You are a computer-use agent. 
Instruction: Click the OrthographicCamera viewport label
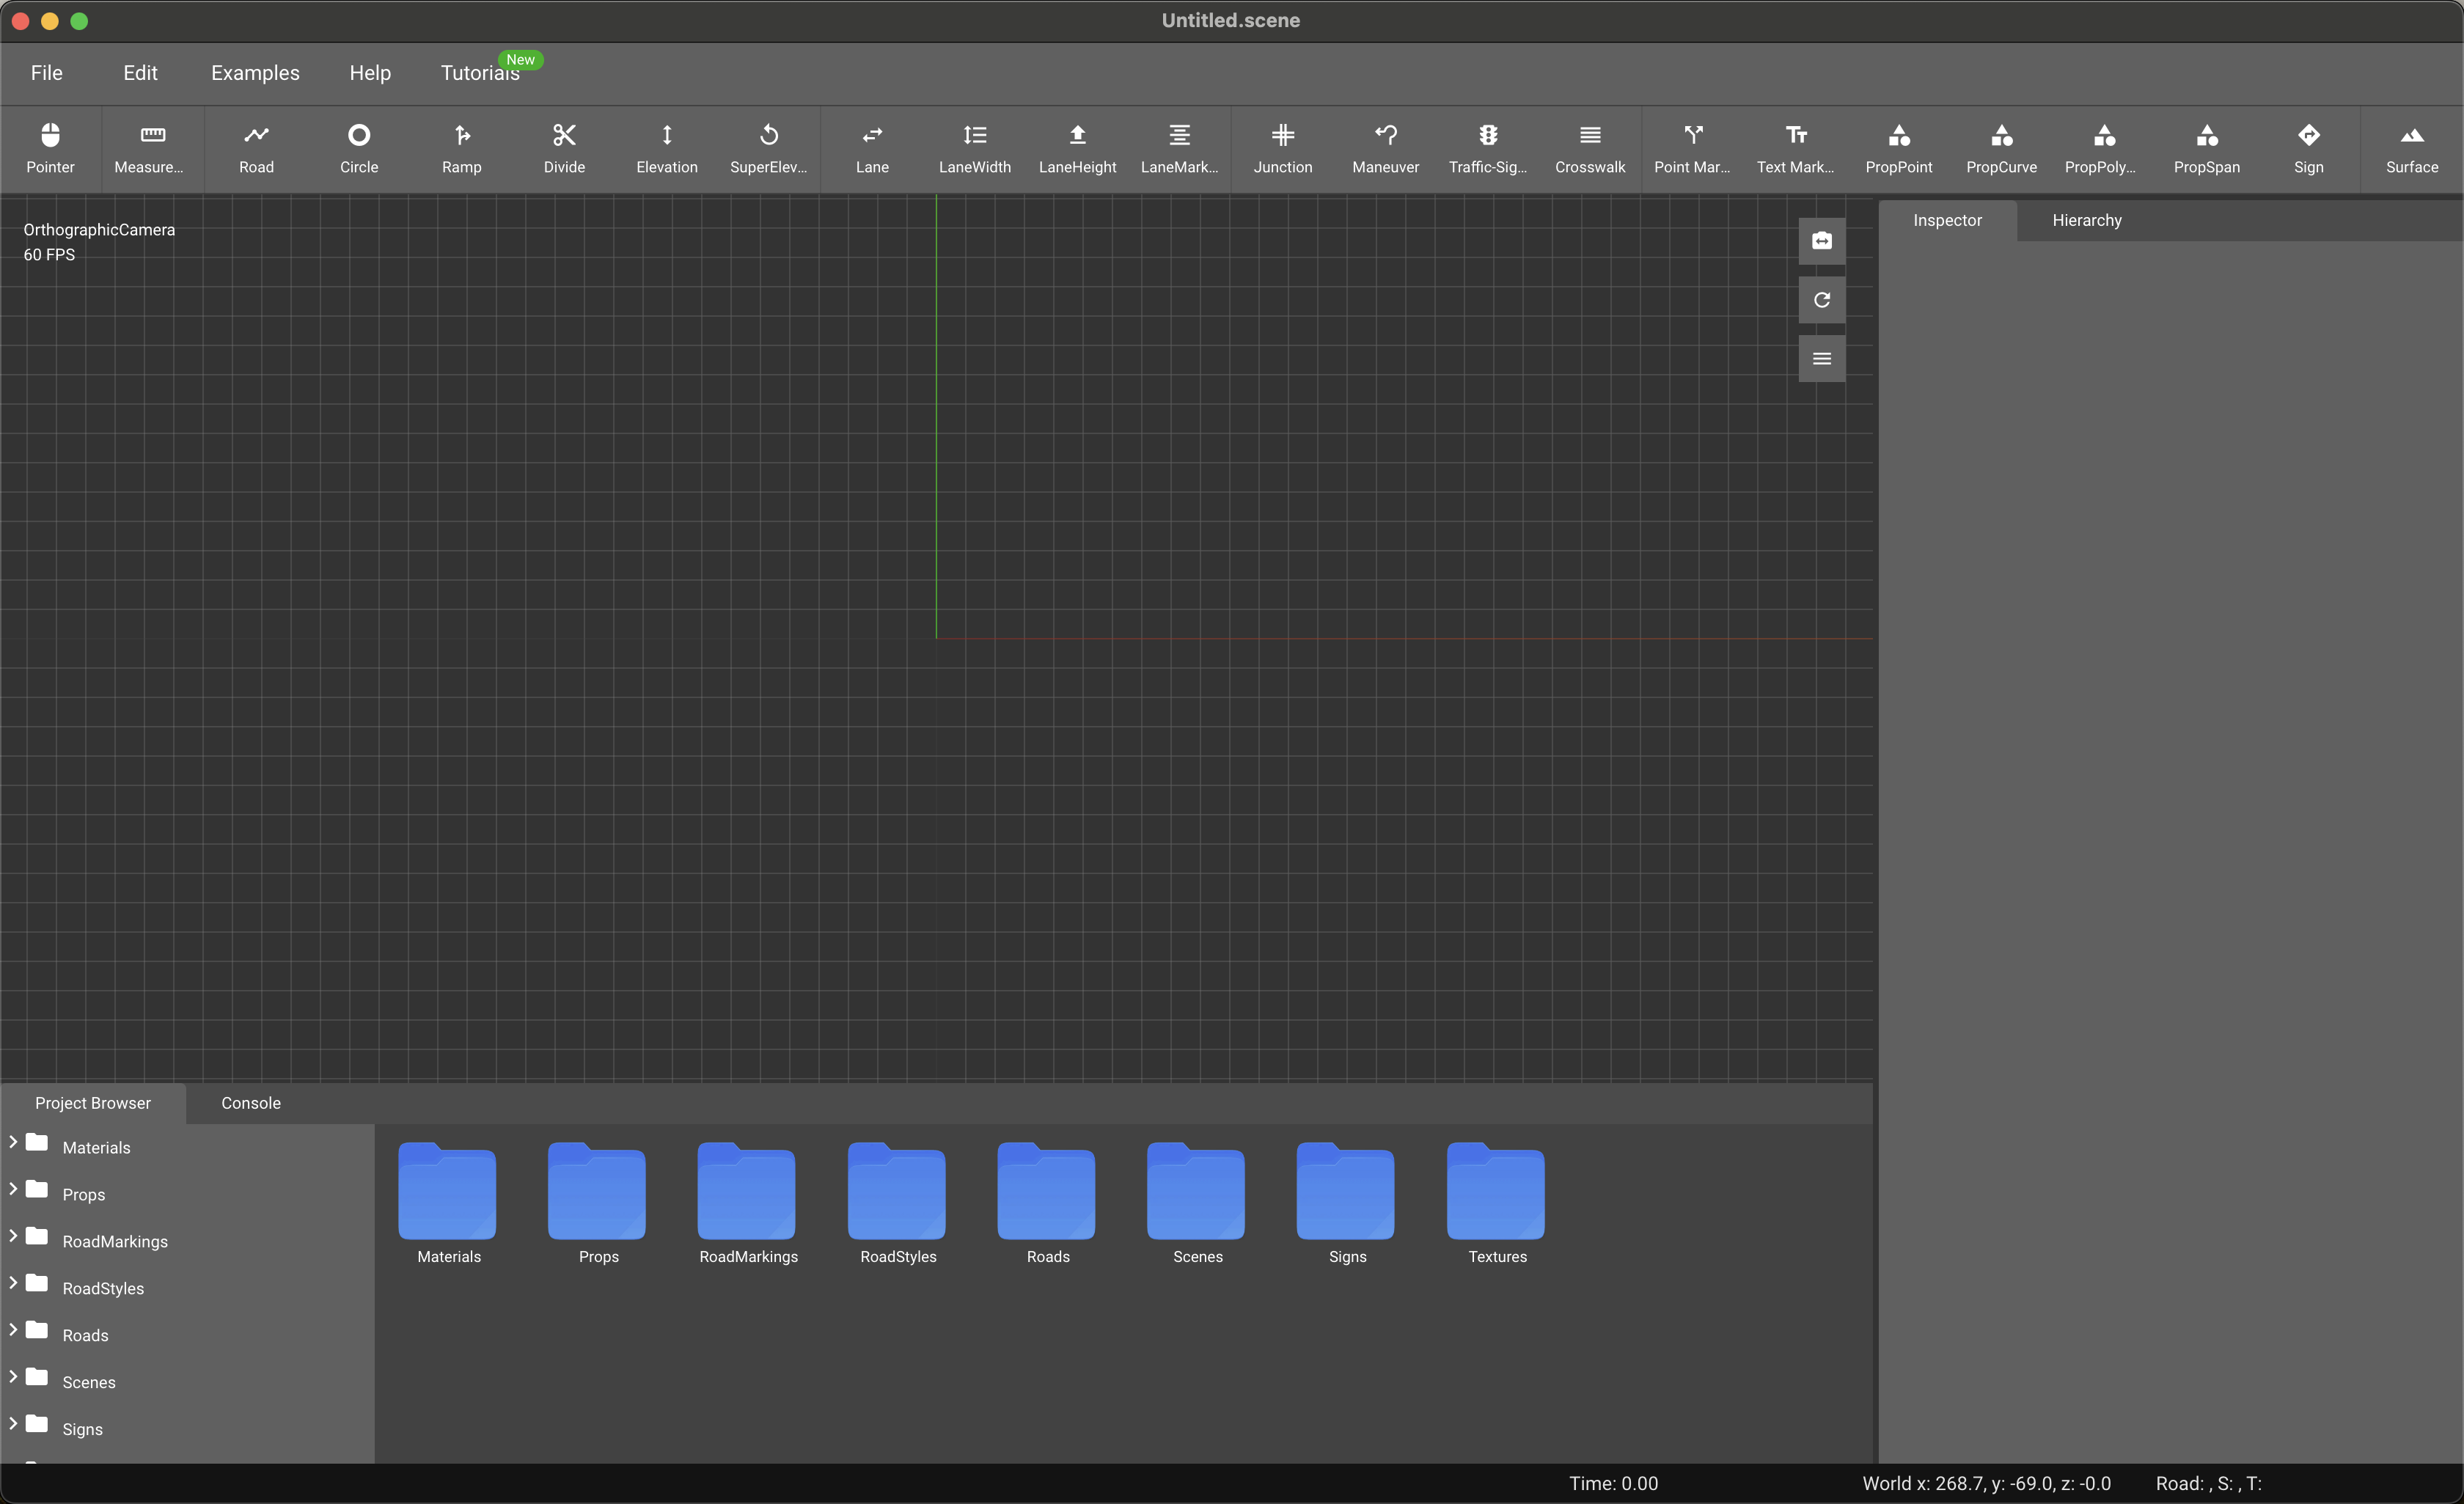tap(99, 230)
